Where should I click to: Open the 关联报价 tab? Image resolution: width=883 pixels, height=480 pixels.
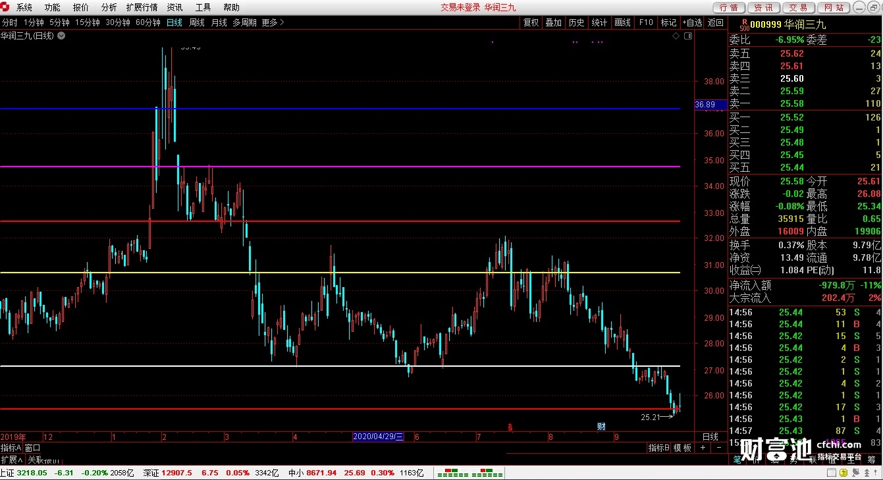point(43,460)
